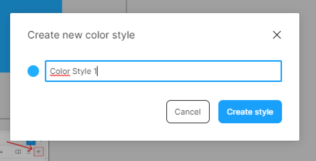
Task: Open the library book icon behind dialog
Action: coord(18,152)
